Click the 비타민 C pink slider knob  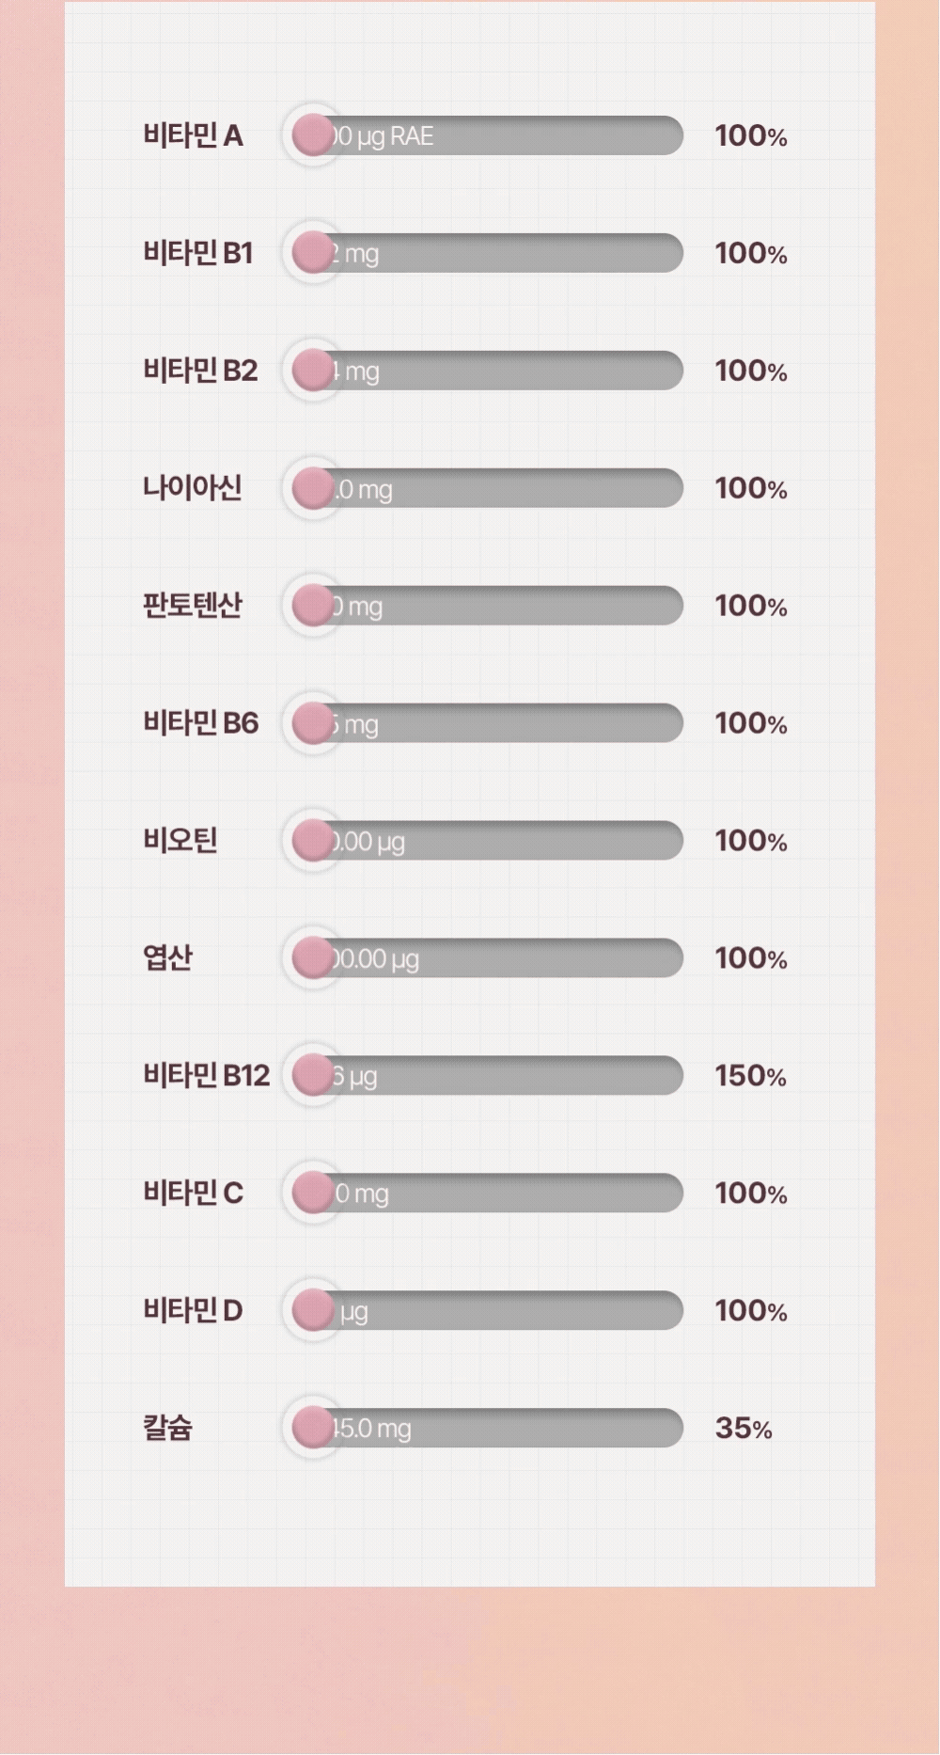click(312, 1194)
